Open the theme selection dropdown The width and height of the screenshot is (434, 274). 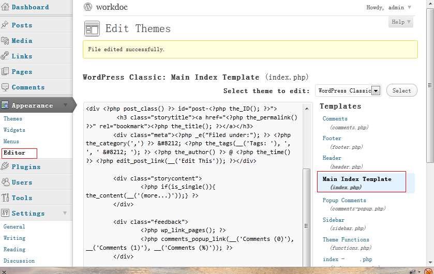pyautogui.click(x=376, y=90)
